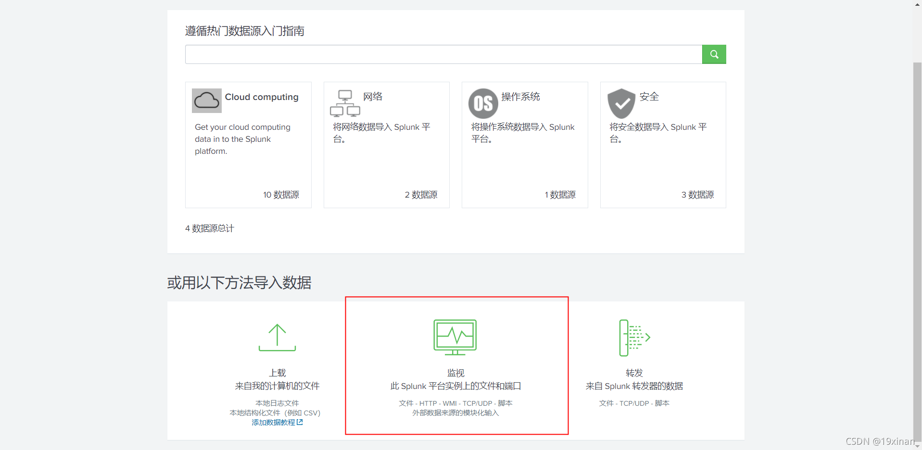Click the '或用以下方法导入数据' heading
The width and height of the screenshot is (922, 450).
(239, 283)
